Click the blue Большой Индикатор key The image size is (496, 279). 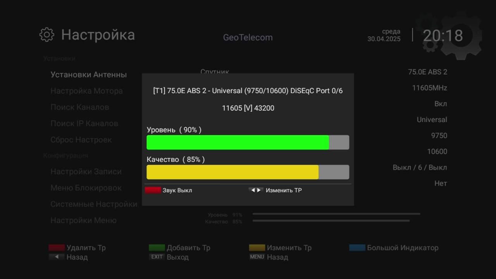coord(357,248)
